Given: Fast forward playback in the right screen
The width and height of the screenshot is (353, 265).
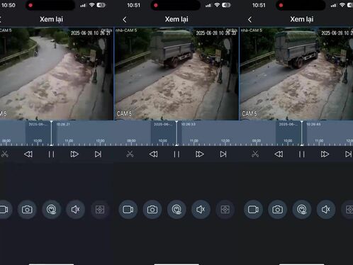Looking at the screenshot, I should pos(325,154).
